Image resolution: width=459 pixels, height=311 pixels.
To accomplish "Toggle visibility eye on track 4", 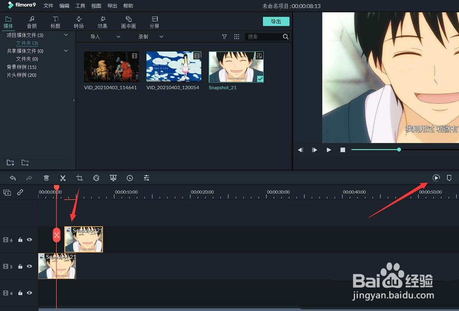I will tap(29, 293).
